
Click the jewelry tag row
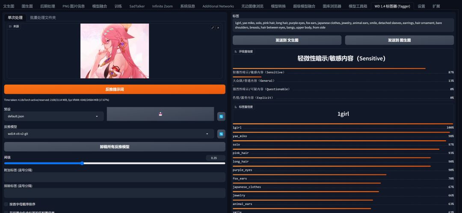tap(343, 194)
